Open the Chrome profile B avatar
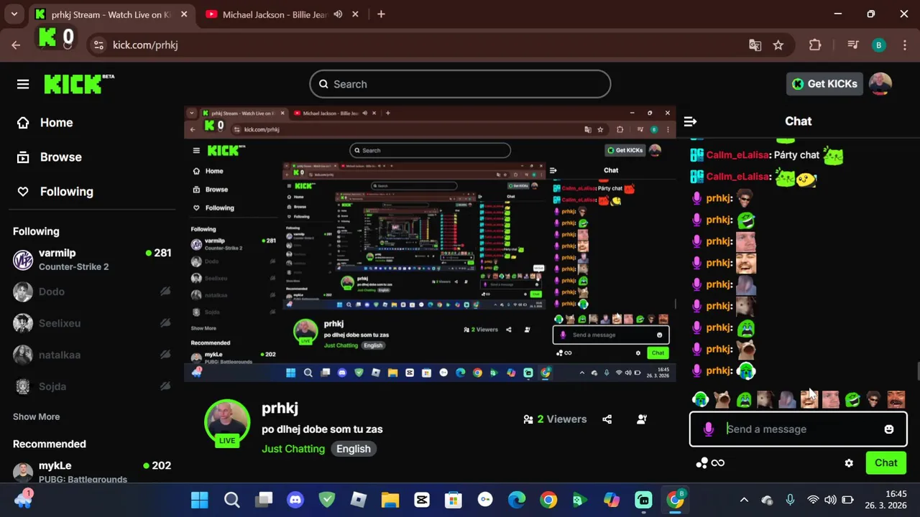Image resolution: width=920 pixels, height=517 pixels. click(878, 45)
